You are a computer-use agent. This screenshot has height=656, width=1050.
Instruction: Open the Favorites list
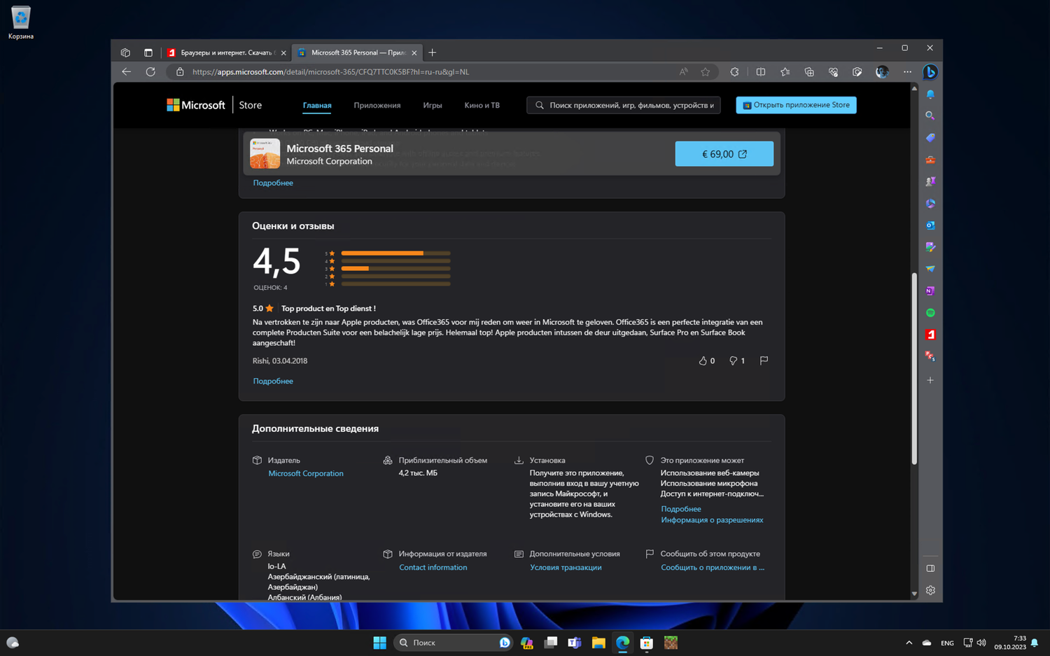pyautogui.click(x=785, y=71)
